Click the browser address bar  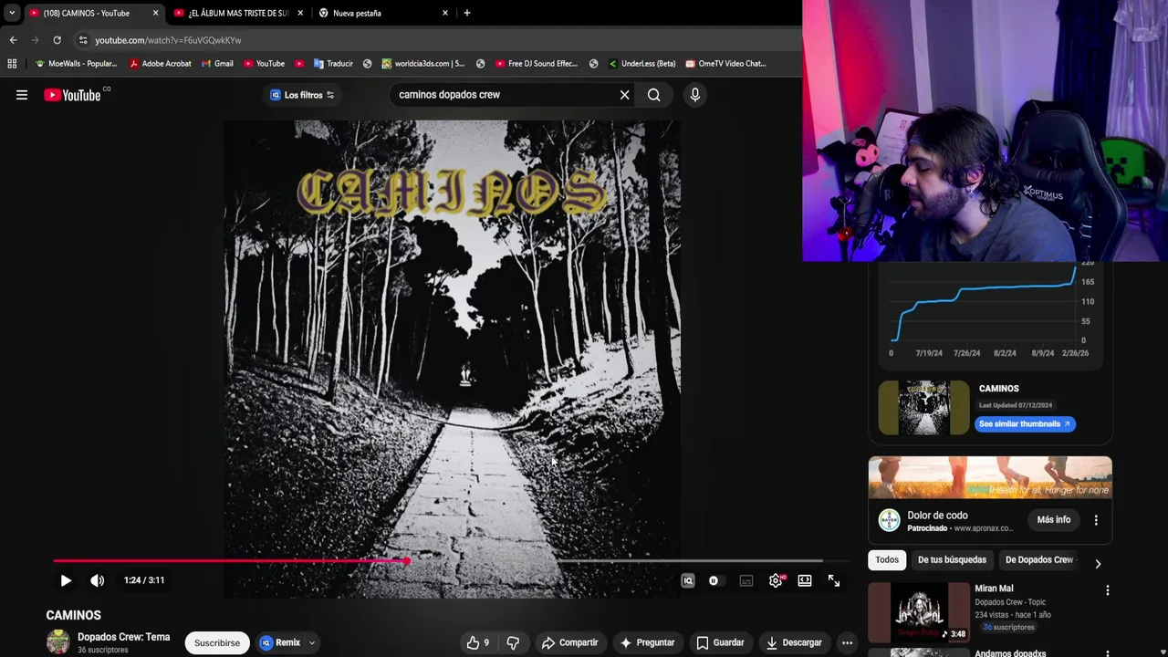click(x=438, y=40)
